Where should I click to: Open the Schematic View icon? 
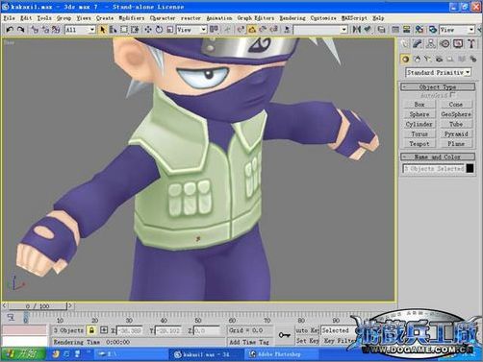point(407,30)
